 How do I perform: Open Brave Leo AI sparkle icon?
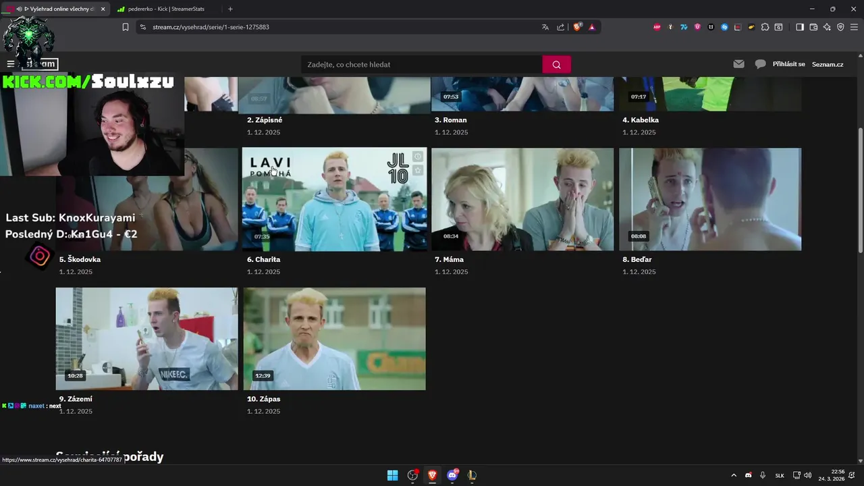tap(827, 27)
